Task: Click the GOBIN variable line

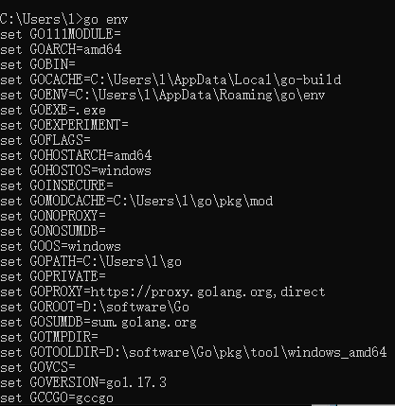Action: coord(38,64)
